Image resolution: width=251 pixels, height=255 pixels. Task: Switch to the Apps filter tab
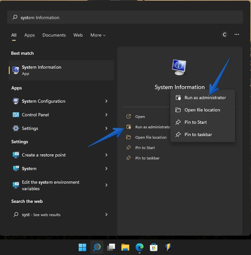point(29,35)
